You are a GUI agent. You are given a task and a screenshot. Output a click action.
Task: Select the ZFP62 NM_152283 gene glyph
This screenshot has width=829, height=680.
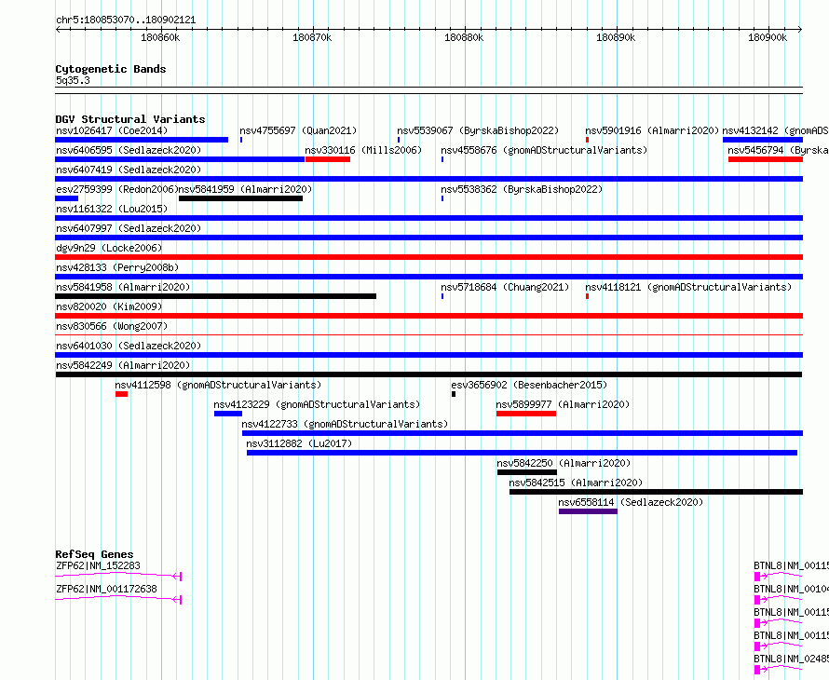[x=118, y=576]
